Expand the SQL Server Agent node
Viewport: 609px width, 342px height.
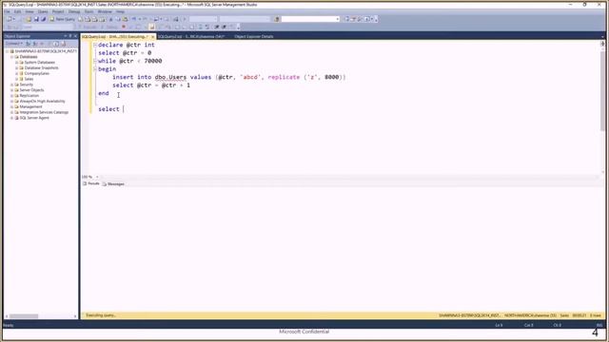pyautogui.click(x=12, y=118)
